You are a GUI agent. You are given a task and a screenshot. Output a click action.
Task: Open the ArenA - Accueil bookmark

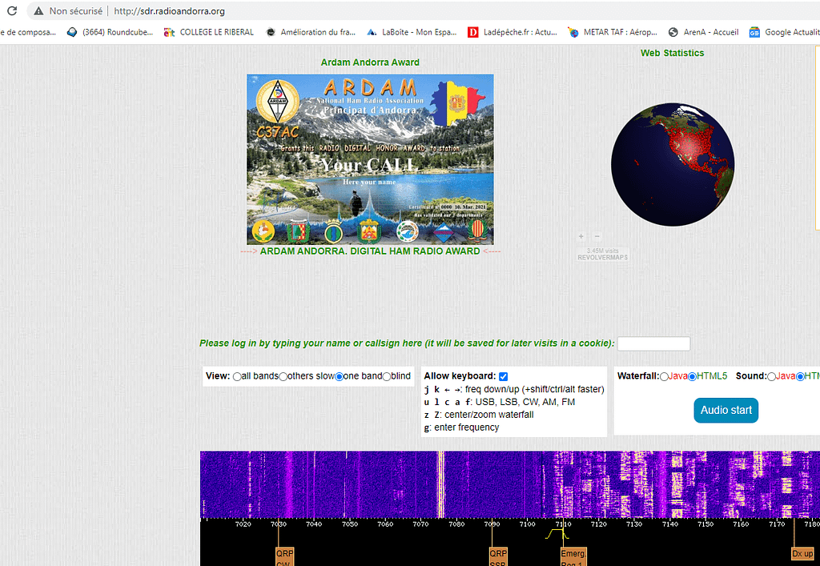click(703, 32)
